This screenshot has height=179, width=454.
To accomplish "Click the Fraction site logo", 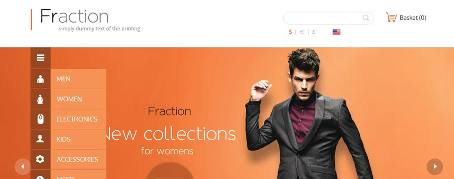I will [74, 16].
